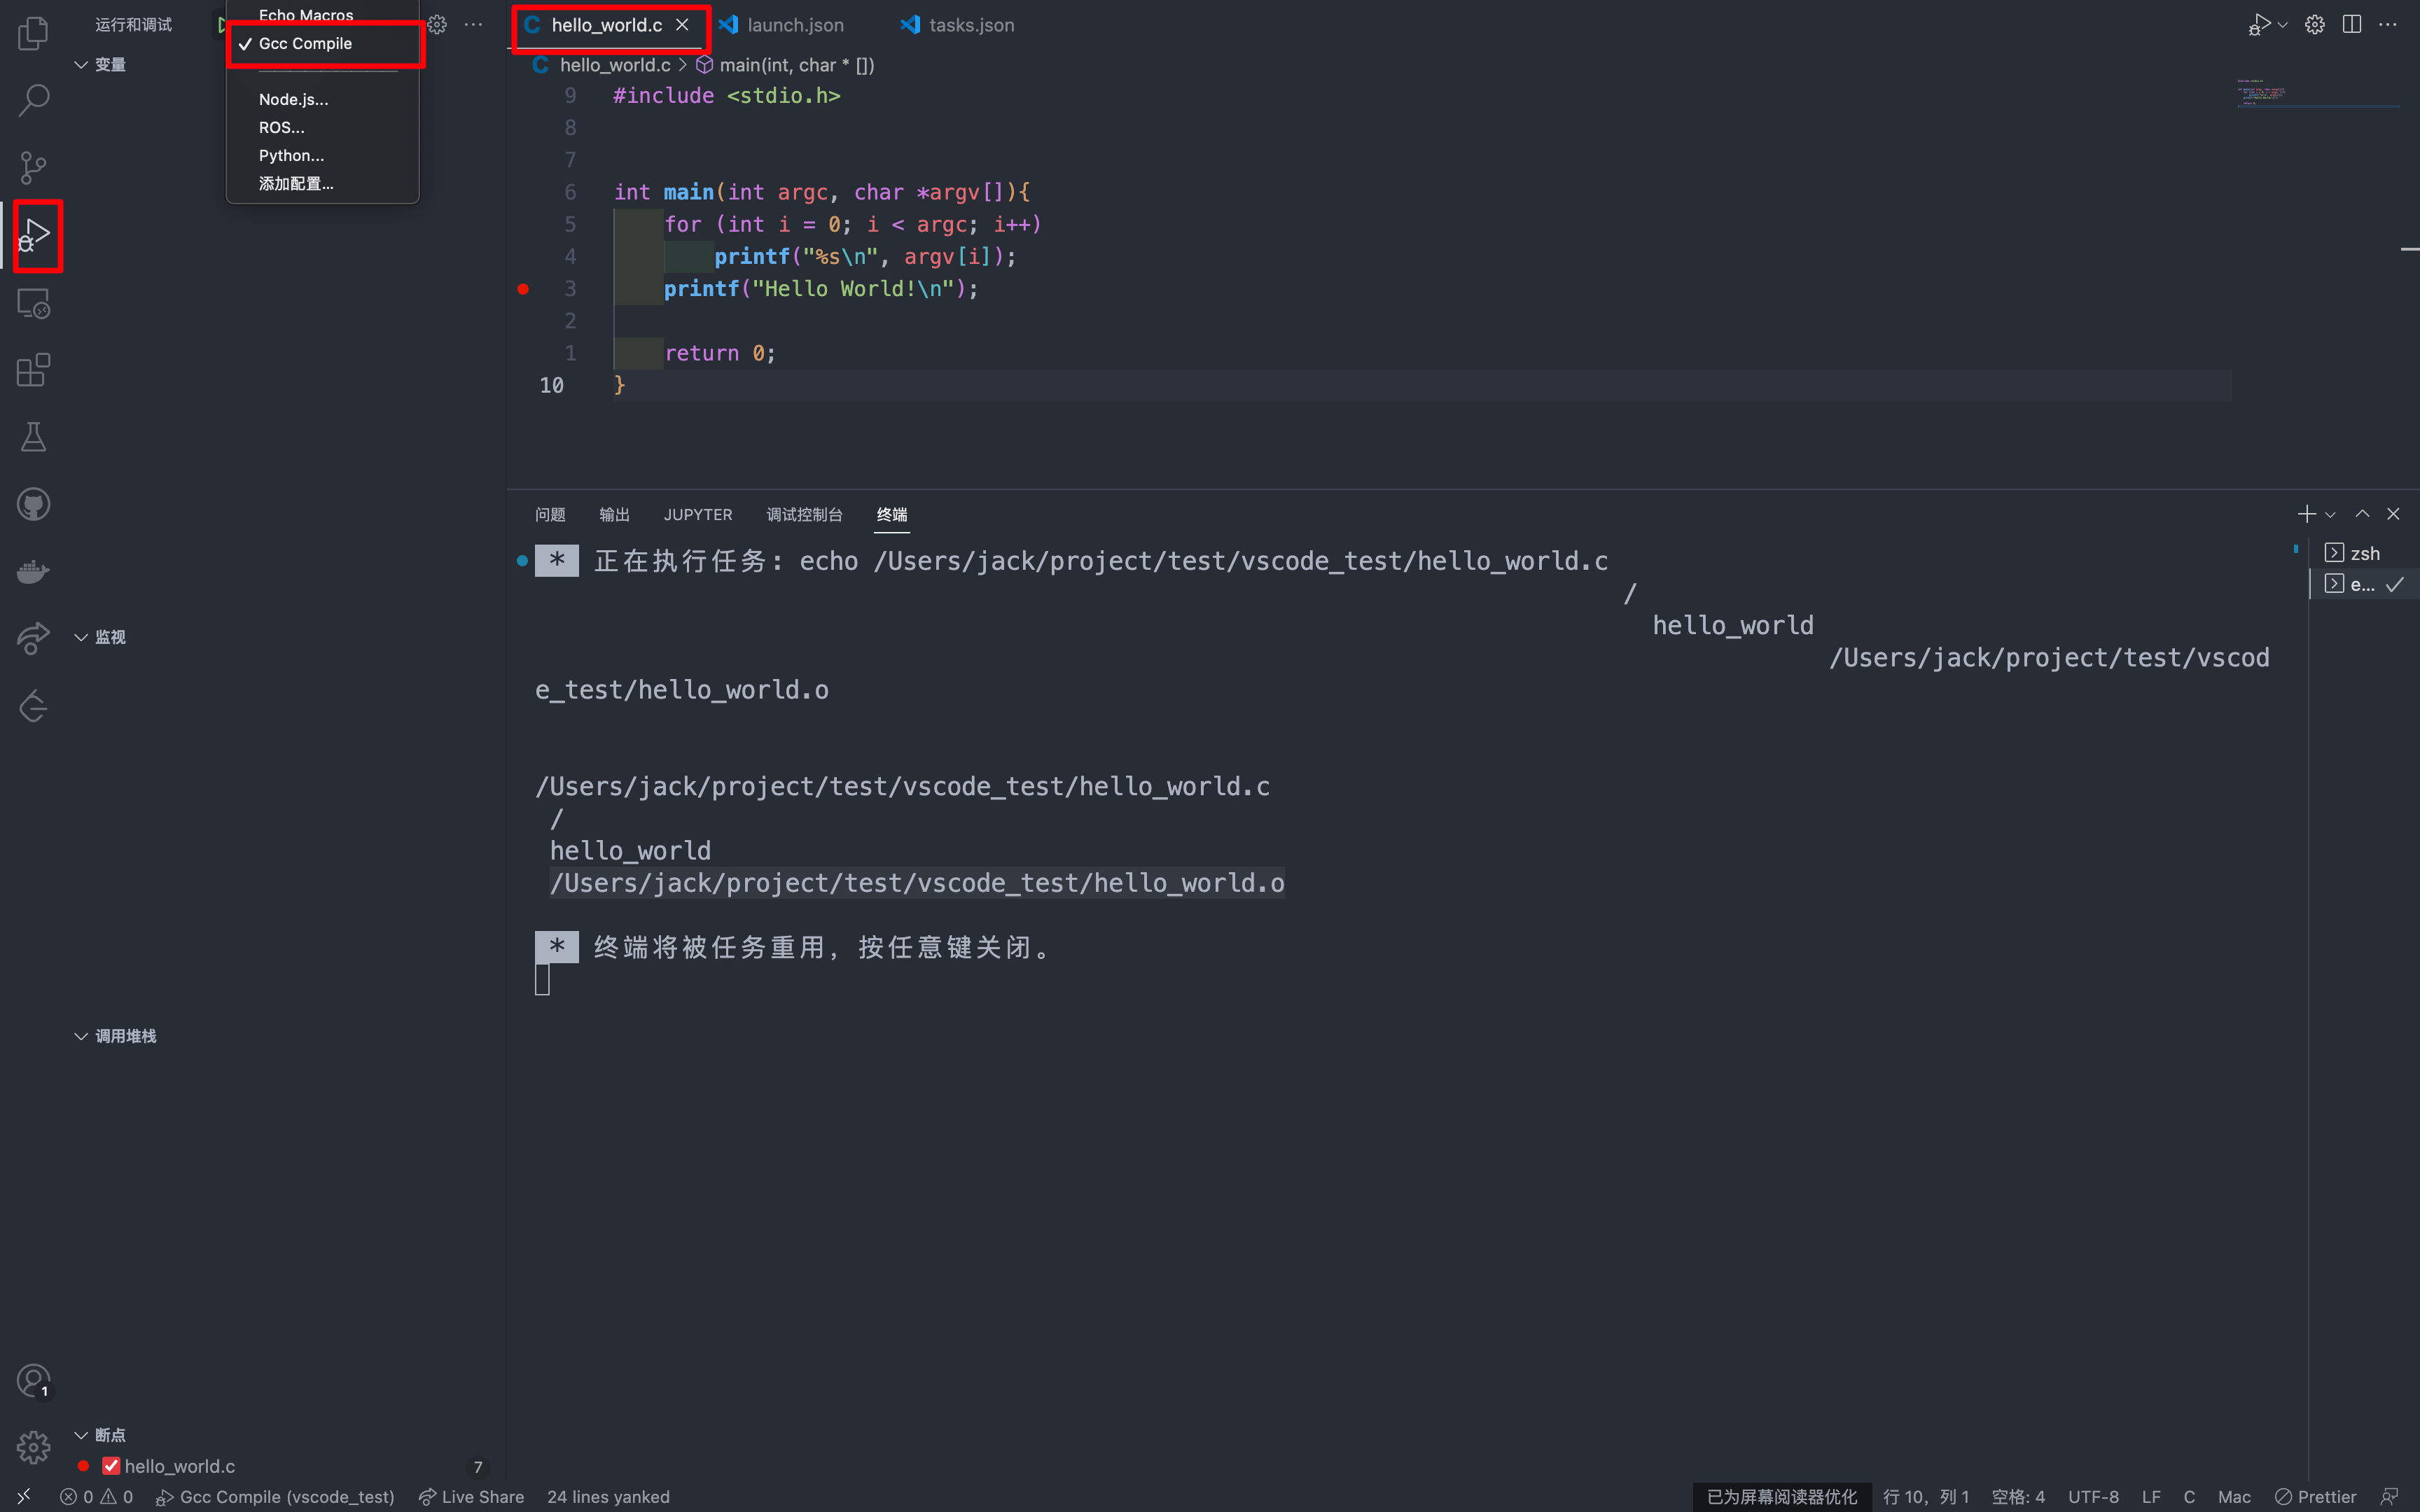Open more actions in debug sidebar
The width and height of the screenshot is (2420, 1512).
pos(473,24)
